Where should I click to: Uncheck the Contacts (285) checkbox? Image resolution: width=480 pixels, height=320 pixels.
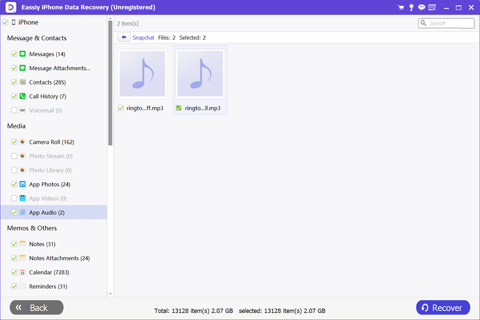14,82
